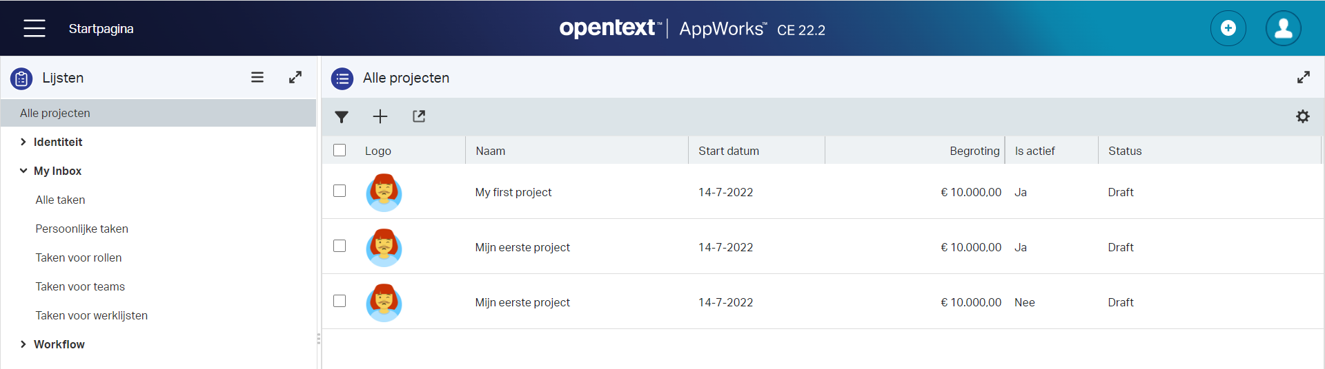Click the plus create button in header
This screenshot has width=1325, height=369.
coord(1228,28)
